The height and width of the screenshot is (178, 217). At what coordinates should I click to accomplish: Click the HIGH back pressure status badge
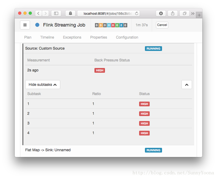100,70
